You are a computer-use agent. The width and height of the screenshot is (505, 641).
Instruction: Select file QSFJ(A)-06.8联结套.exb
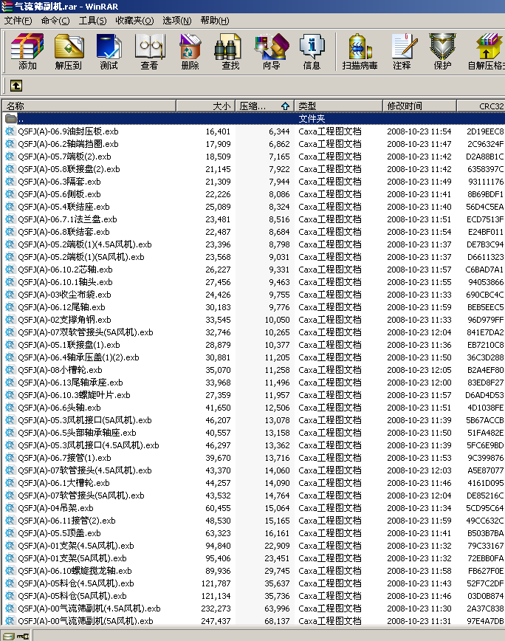(63, 232)
